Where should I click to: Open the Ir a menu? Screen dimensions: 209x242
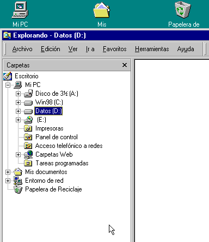click(90, 49)
